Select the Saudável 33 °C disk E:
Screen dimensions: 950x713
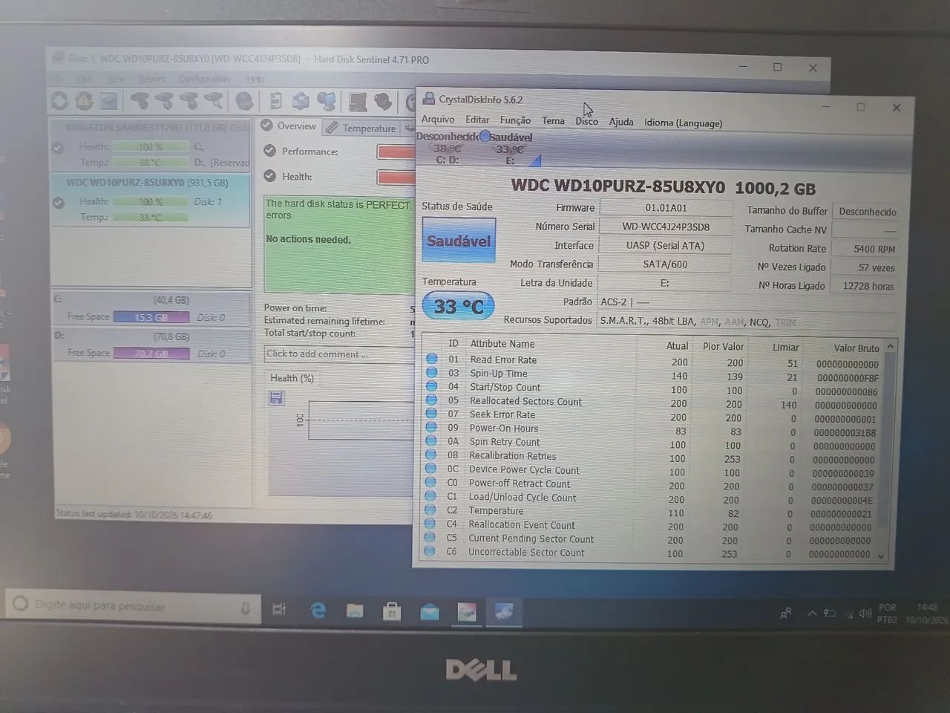(511, 149)
